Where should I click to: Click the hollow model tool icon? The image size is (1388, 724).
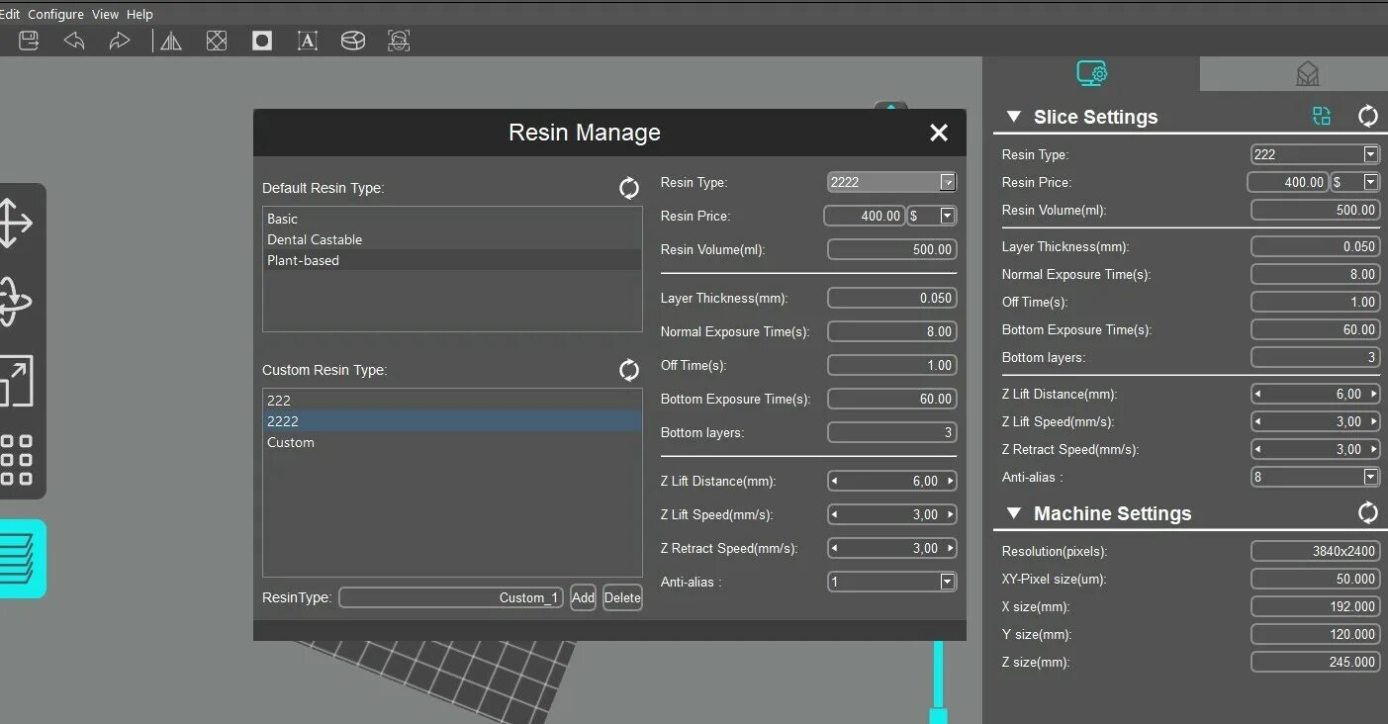click(217, 41)
